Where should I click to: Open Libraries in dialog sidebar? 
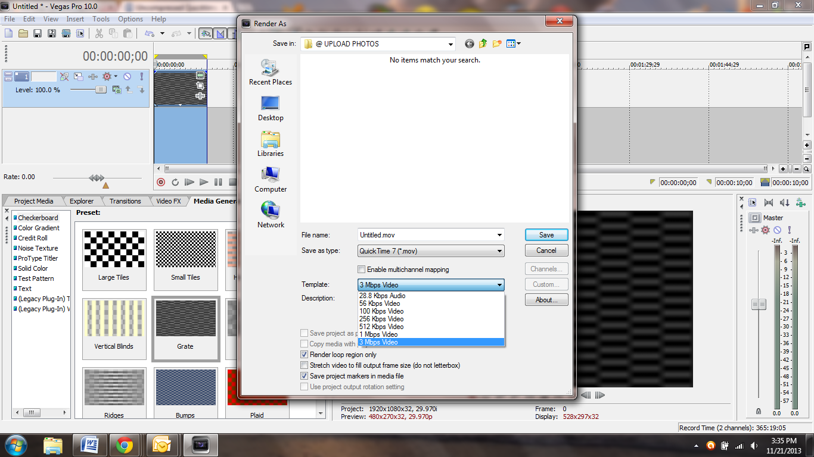tap(271, 144)
